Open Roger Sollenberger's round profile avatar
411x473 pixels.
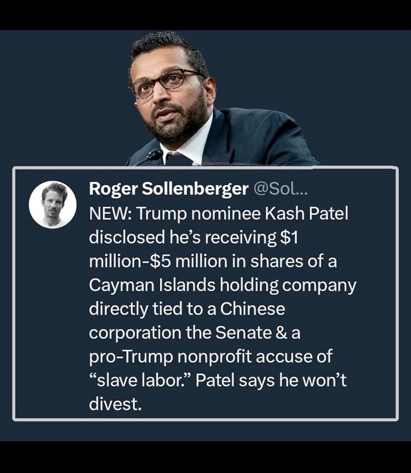[53, 204]
